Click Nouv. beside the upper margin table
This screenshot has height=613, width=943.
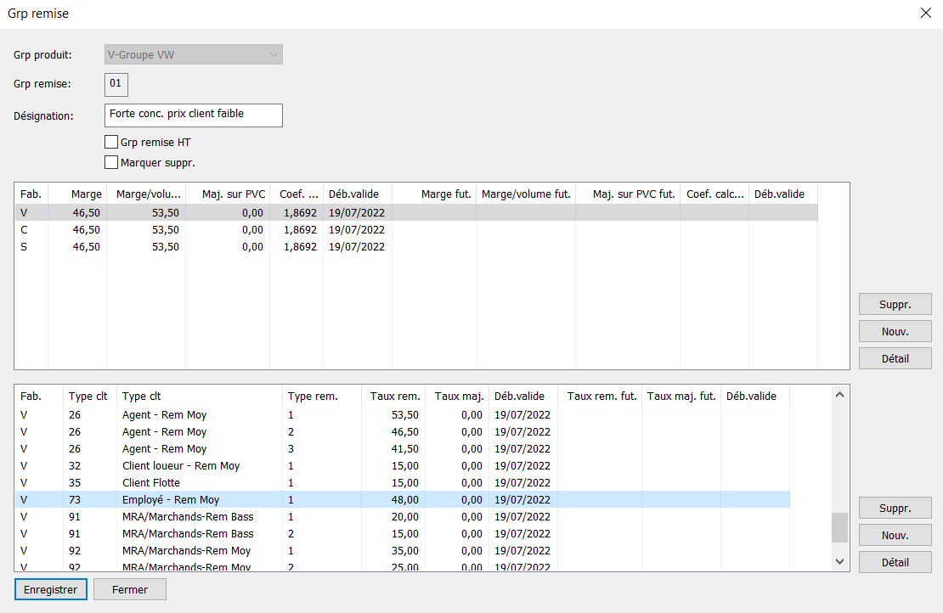895,331
